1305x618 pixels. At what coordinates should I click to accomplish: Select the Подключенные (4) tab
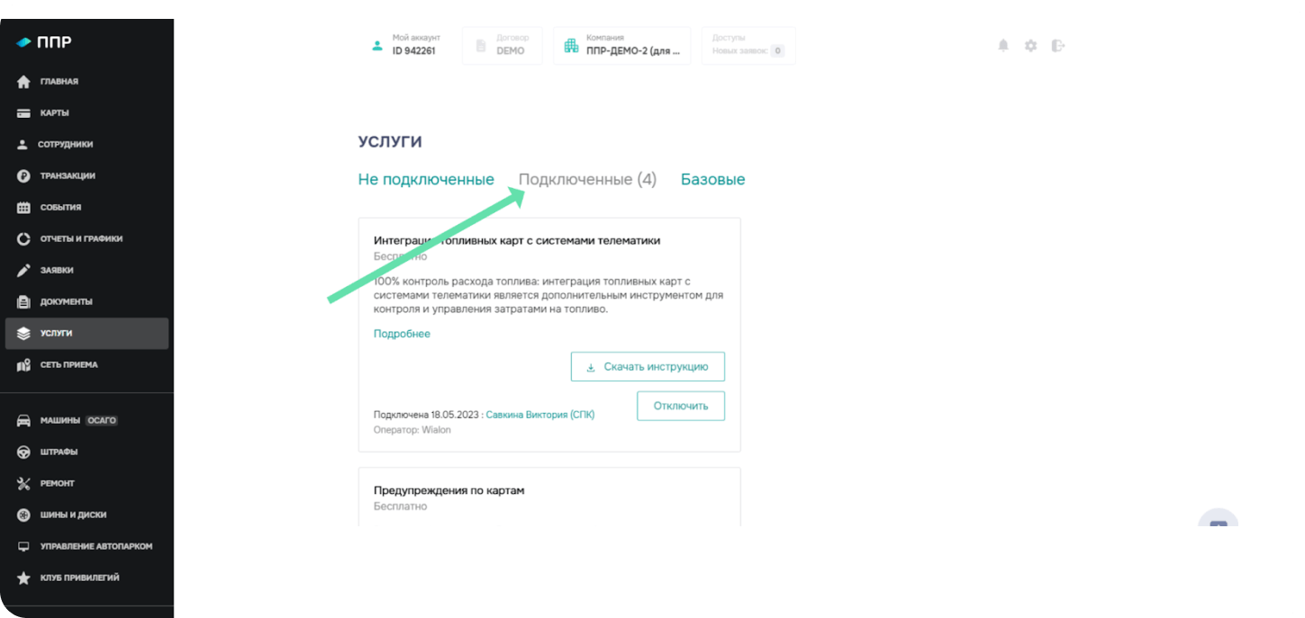tap(587, 179)
